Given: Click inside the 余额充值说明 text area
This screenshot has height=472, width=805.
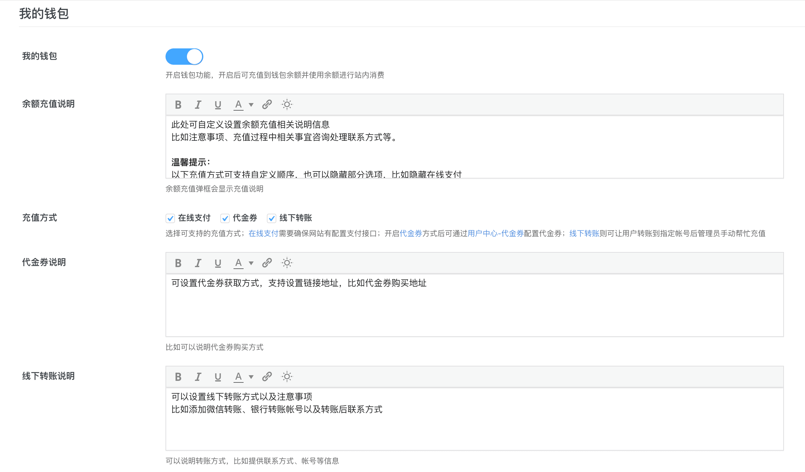Looking at the screenshot, I should point(475,147).
